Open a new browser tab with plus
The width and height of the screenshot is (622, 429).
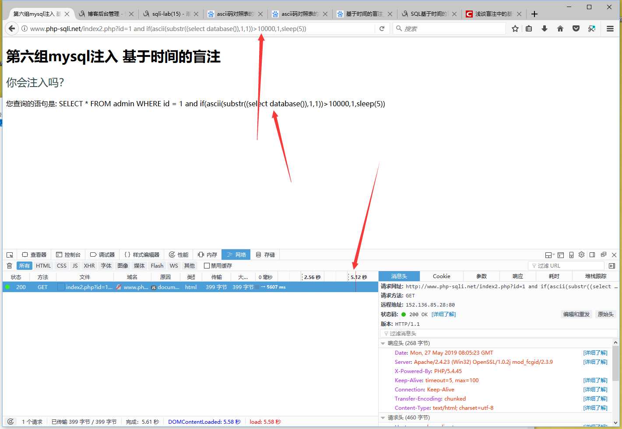[x=534, y=14]
